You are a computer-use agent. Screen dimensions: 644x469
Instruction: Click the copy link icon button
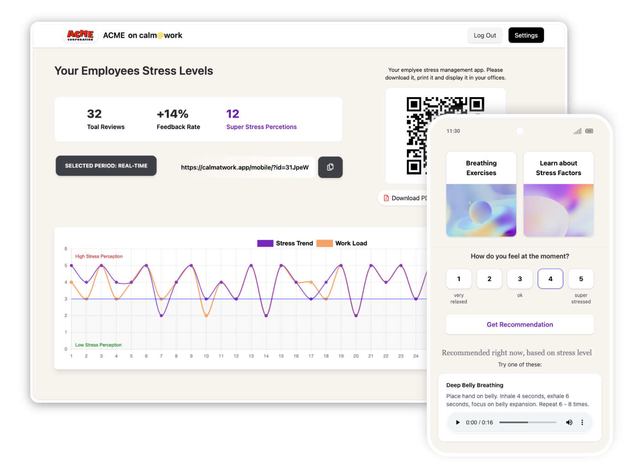click(x=330, y=167)
